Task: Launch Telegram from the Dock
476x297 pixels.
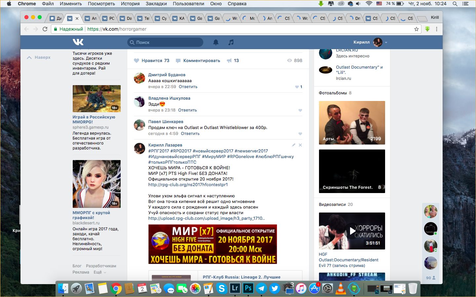Action: [261, 288]
